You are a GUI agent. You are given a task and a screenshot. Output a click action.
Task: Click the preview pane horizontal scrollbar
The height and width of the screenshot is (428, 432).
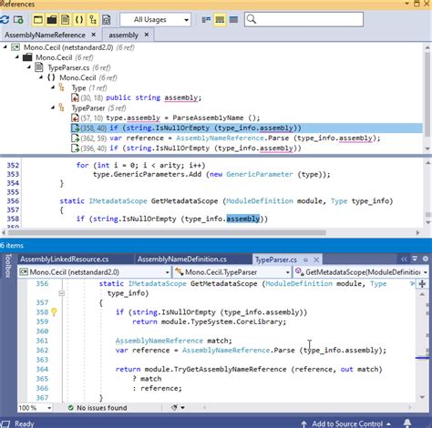167,233
